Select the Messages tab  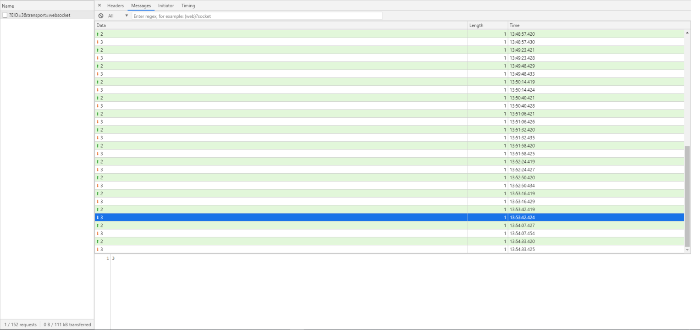click(x=141, y=5)
